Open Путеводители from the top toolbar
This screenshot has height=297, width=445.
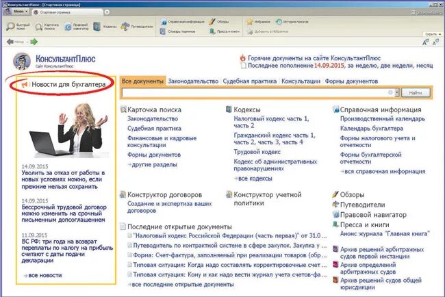[x=137, y=27]
